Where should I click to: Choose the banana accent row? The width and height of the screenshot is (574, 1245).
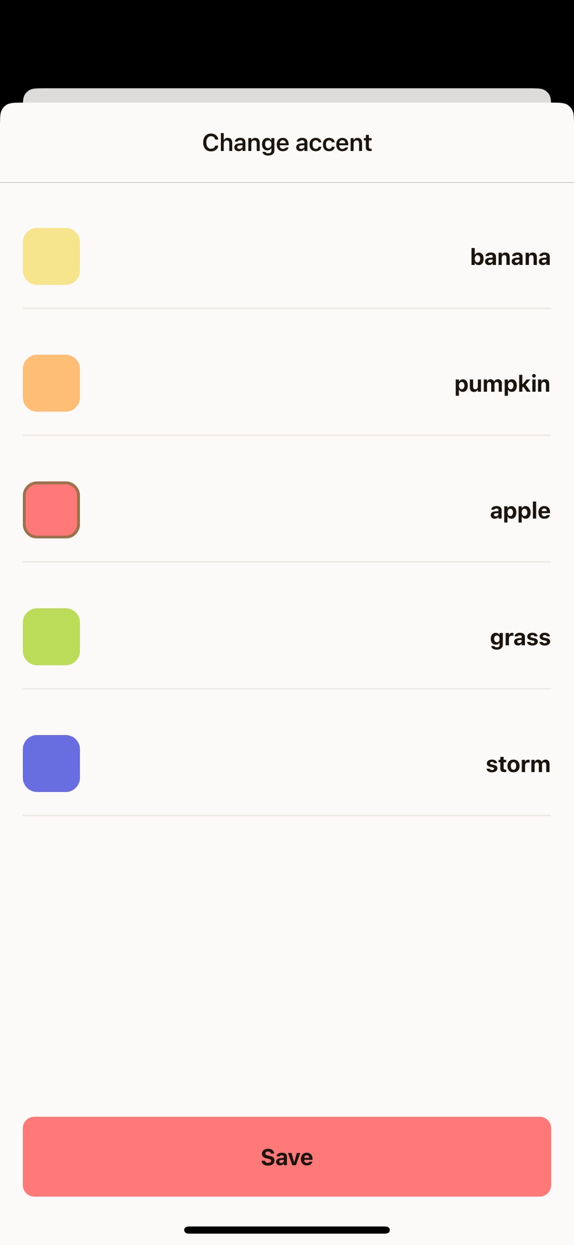[x=287, y=257]
